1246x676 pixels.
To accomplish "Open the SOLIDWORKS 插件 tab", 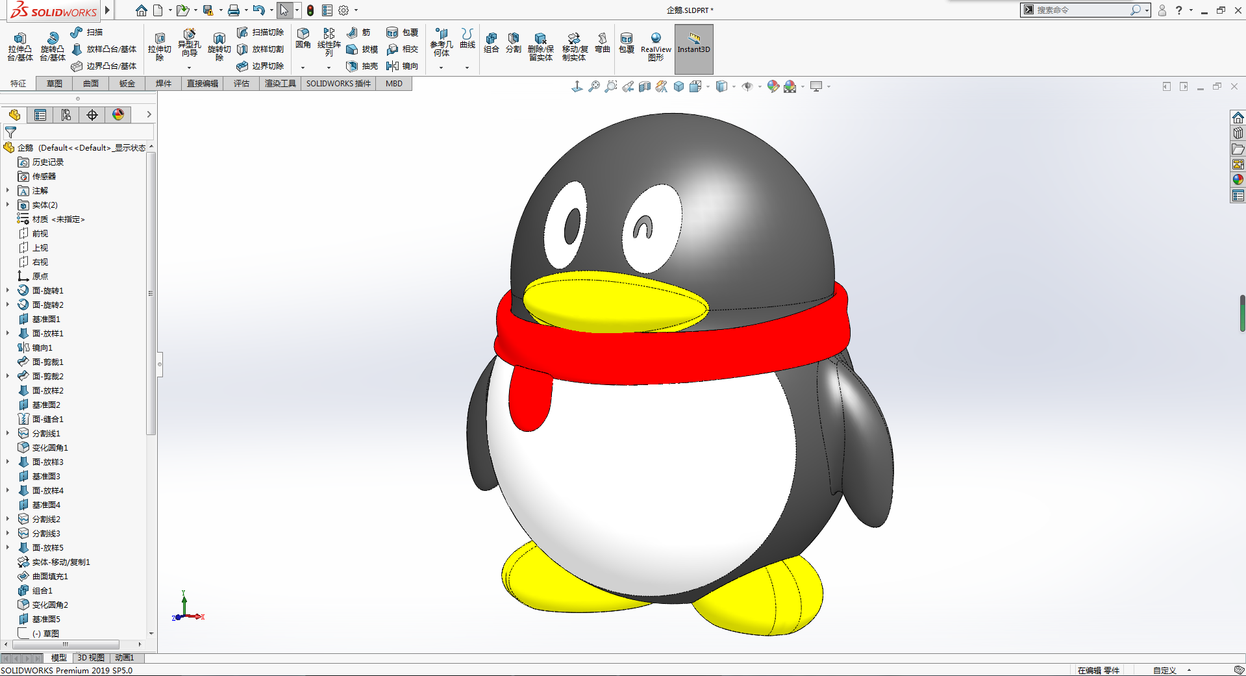I will pyautogui.click(x=338, y=84).
